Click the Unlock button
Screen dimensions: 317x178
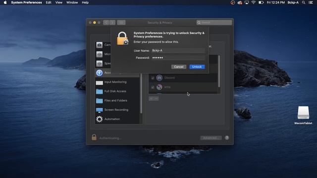coord(197,67)
